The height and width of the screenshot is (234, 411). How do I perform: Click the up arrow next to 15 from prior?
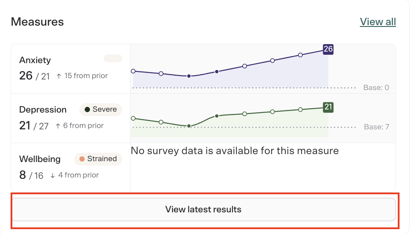pyautogui.click(x=59, y=76)
